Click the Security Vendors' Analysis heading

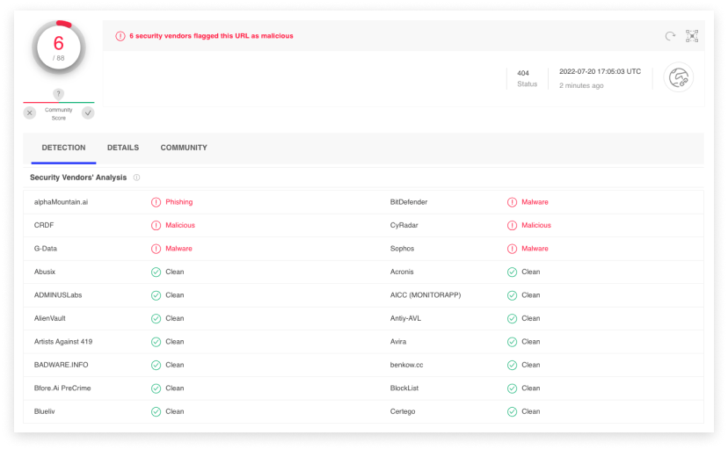pyautogui.click(x=78, y=178)
